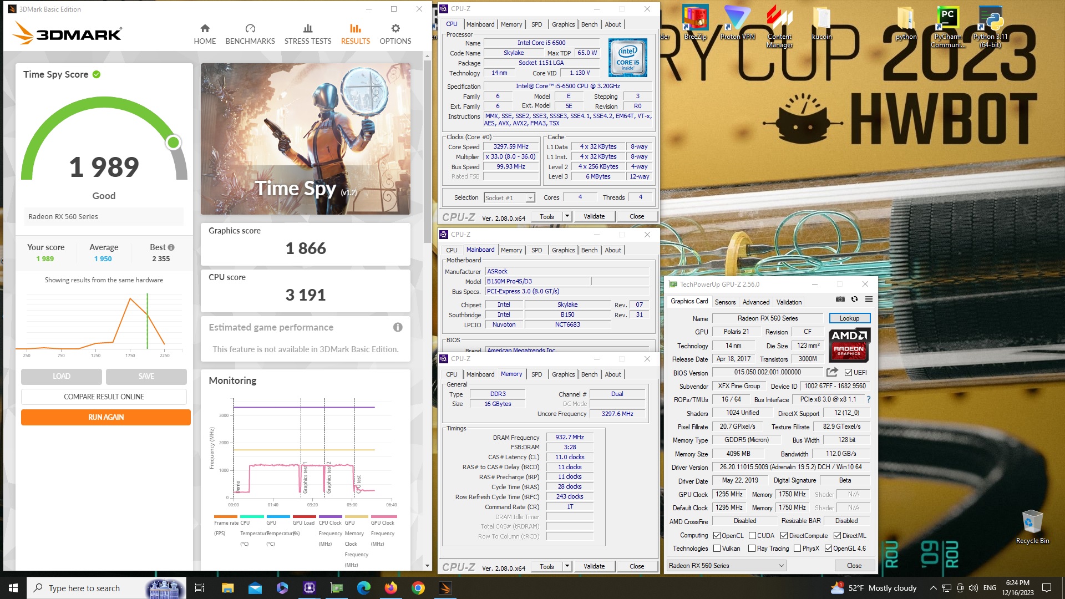
Task: Open Chrome from taskbar
Action: (x=418, y=588)
